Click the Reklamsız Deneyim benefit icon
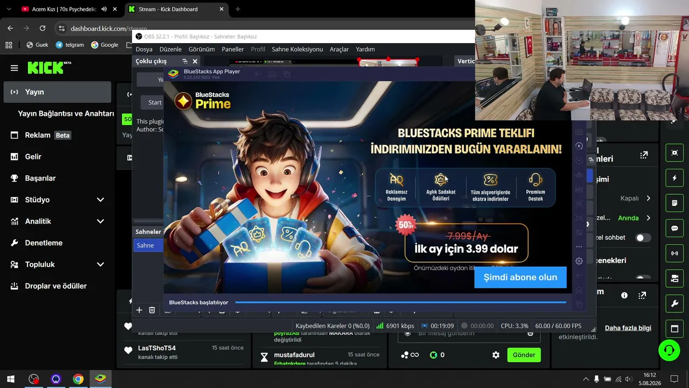Screen dimensions: 689x388 tap(396, 179)
